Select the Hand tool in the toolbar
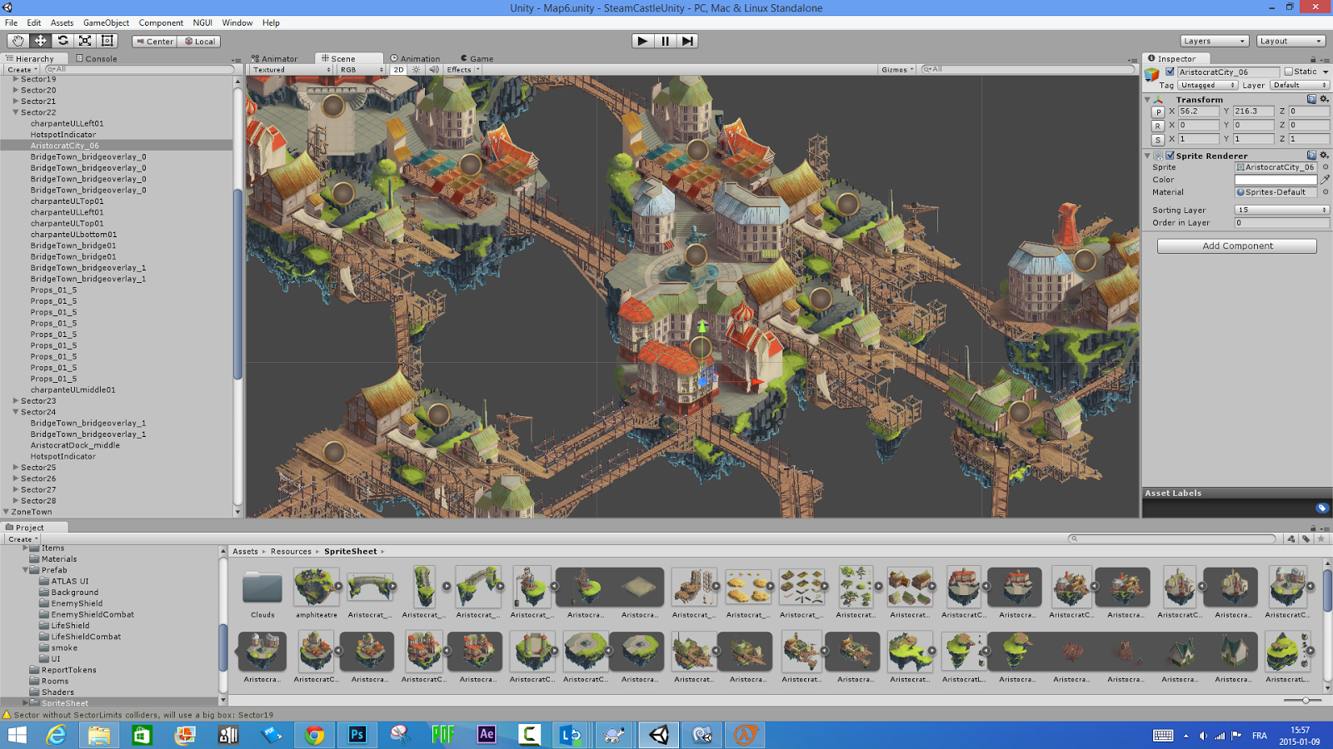1333x749 pixels. 17,41
